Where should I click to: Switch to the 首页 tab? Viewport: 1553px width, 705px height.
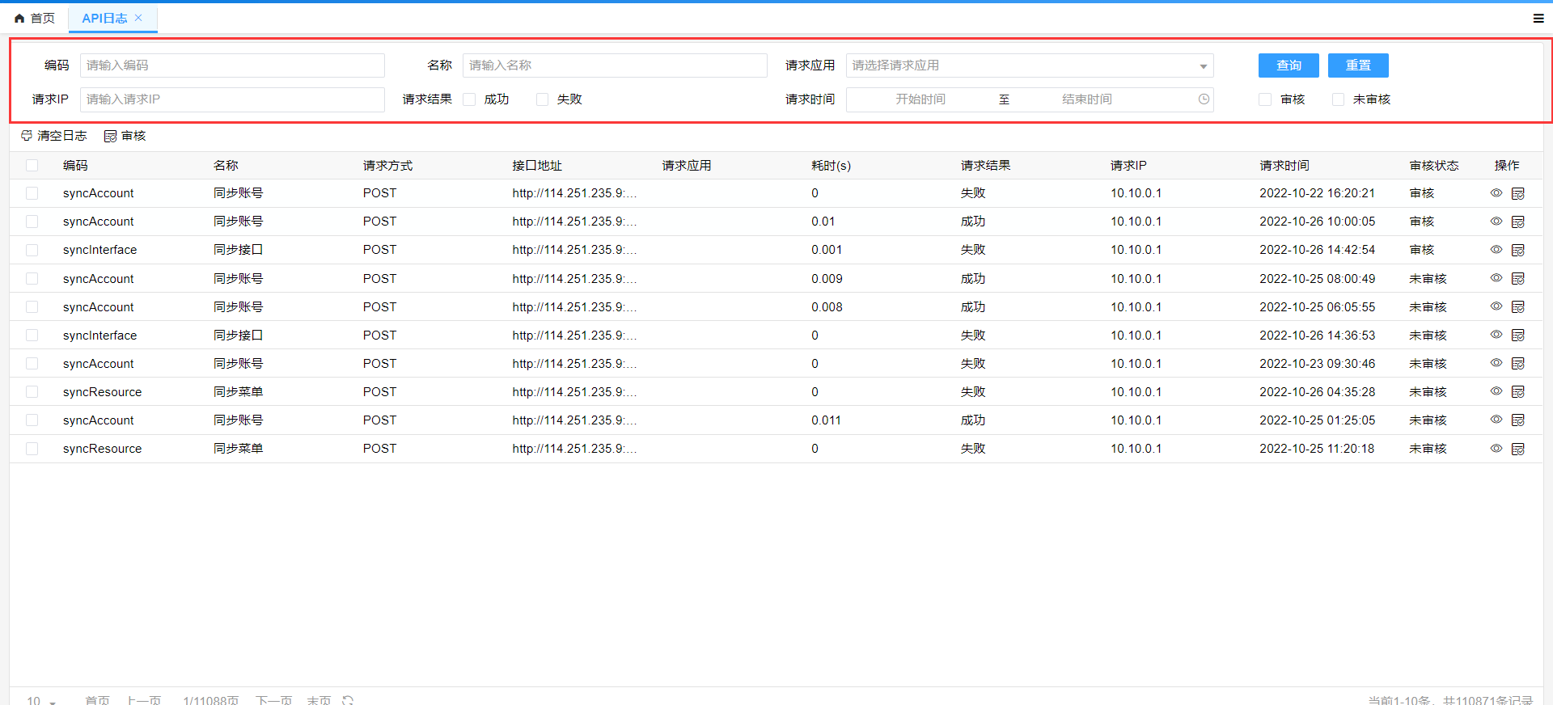35,18
